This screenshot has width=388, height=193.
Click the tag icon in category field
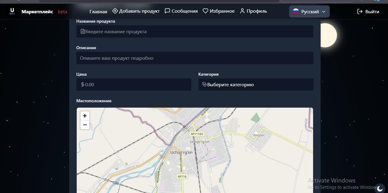(x=204, y=85)
